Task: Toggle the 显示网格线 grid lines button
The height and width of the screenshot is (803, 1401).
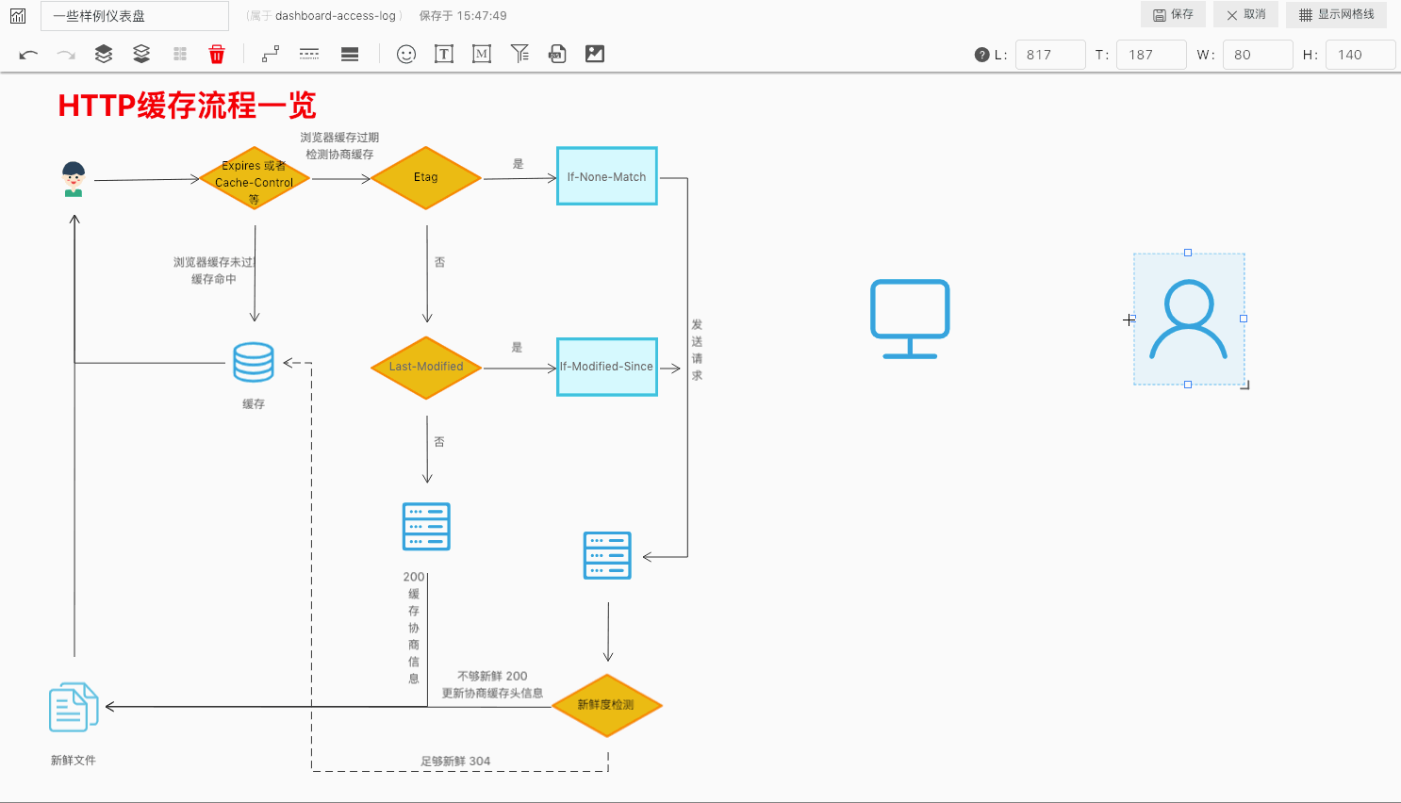Action: point(1336,15)
